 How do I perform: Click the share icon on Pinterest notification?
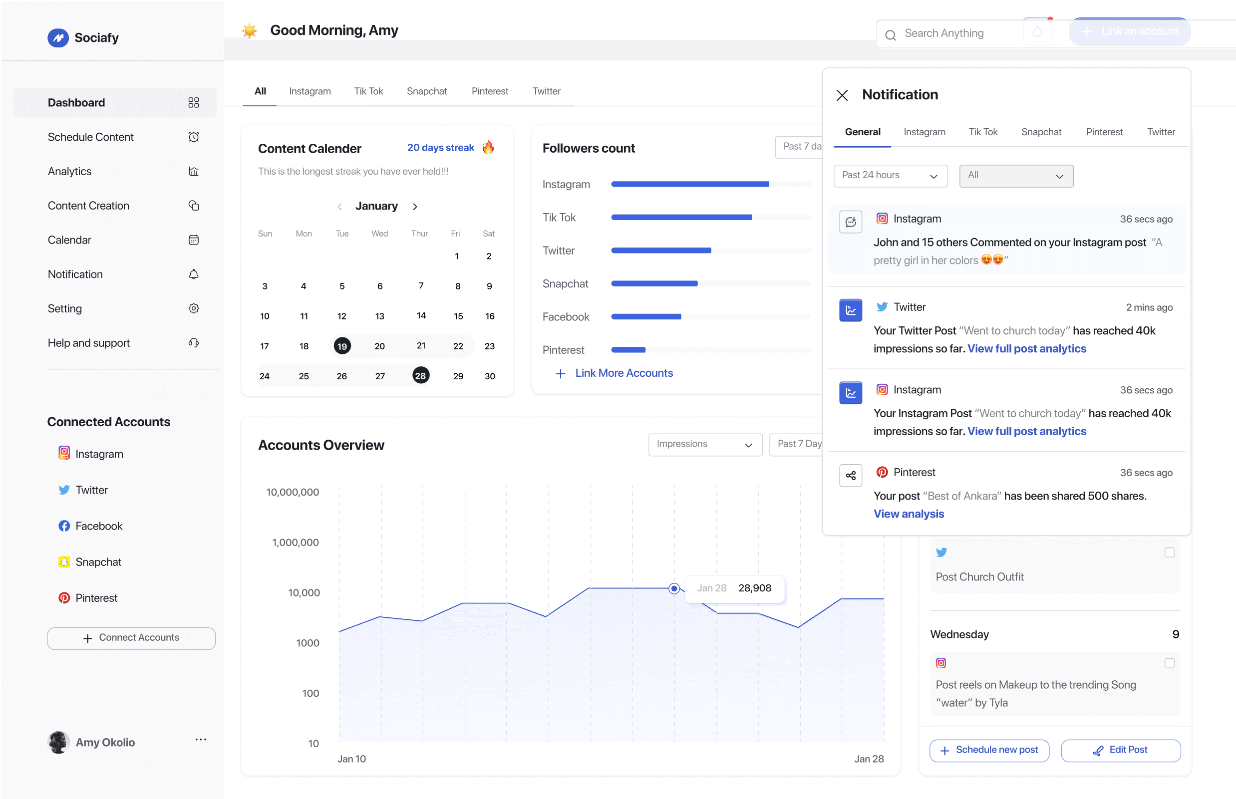[x=851, y=475]
